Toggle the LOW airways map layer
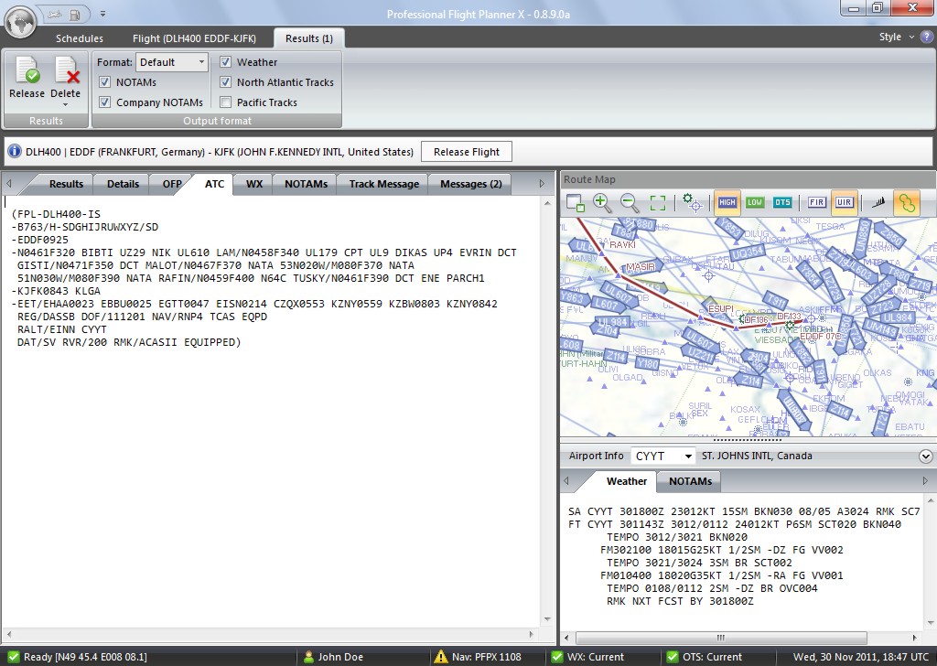This screenshot has width=937, height=666. (x=755, y=202)
